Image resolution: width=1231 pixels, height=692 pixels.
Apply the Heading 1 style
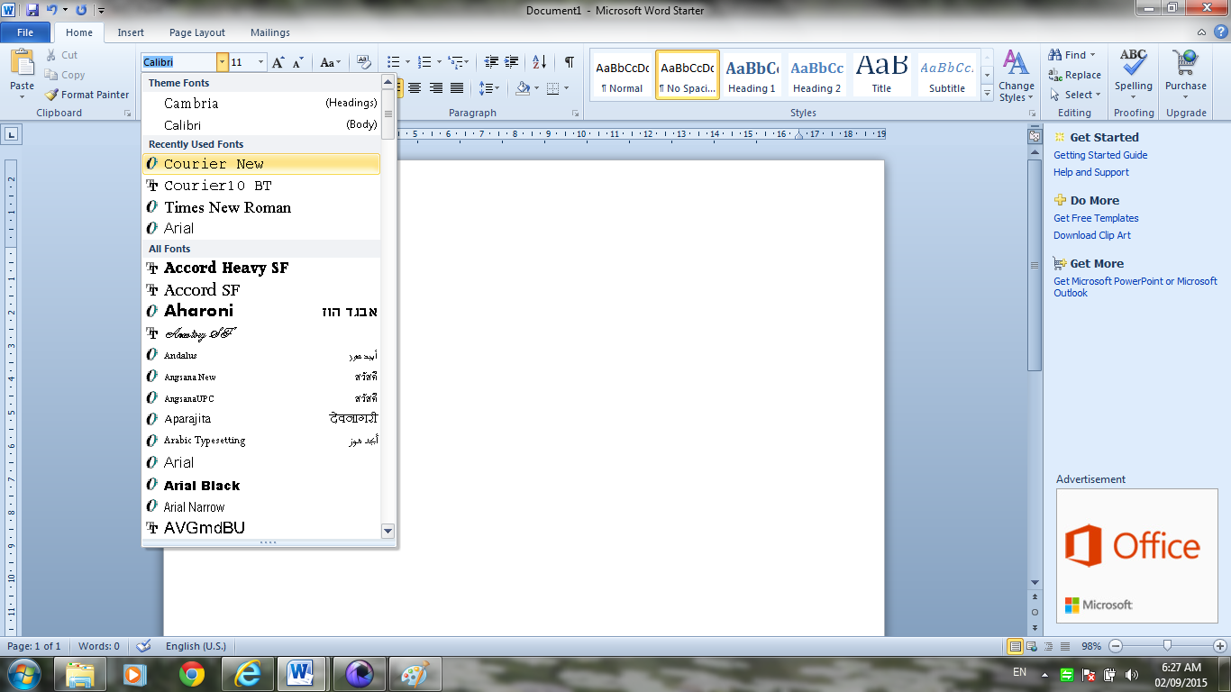pyautogui.click(x=752, y=75)
